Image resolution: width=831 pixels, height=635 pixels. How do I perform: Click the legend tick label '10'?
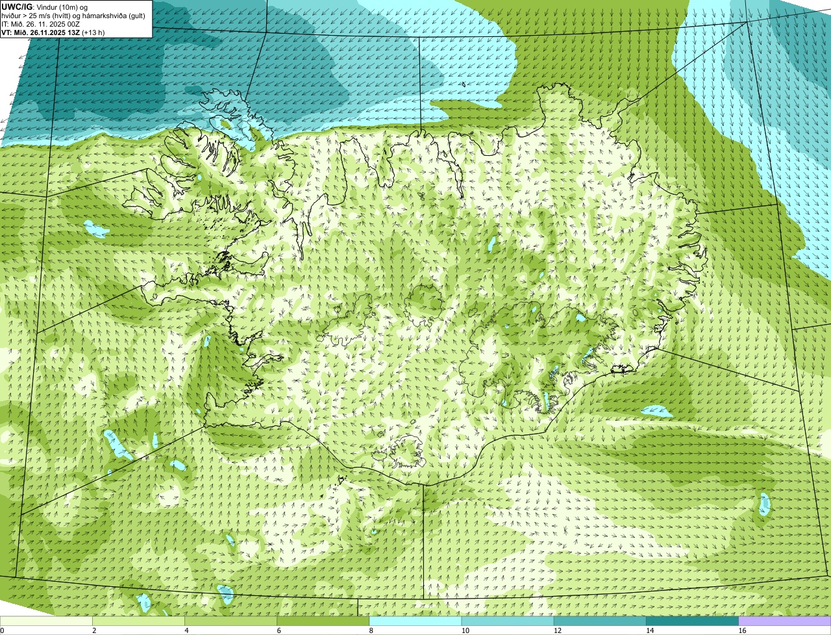pos(465,630)
